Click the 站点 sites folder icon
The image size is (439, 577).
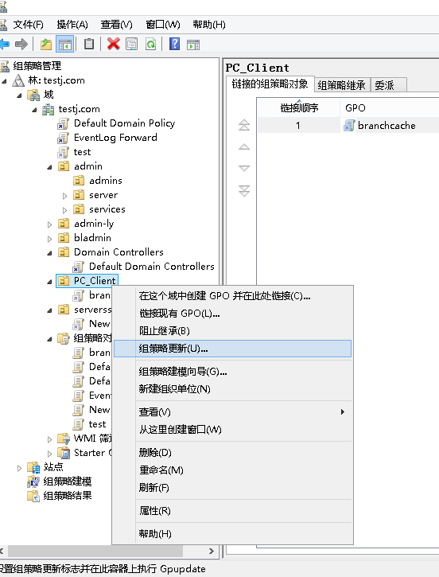[x=33, y=467]
